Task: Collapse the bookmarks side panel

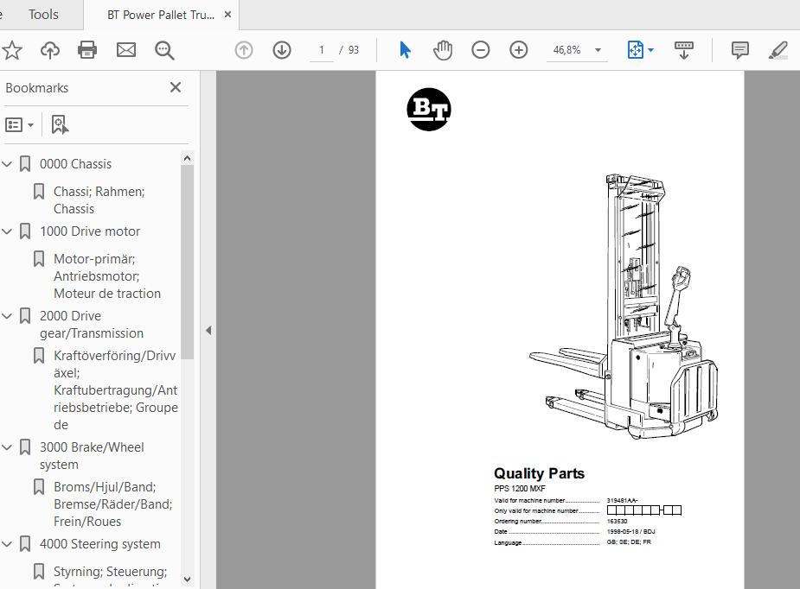Action: coord(208,331)
